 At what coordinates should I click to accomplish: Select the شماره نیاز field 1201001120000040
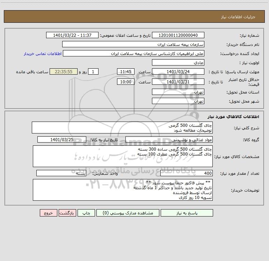coord(178,35)
